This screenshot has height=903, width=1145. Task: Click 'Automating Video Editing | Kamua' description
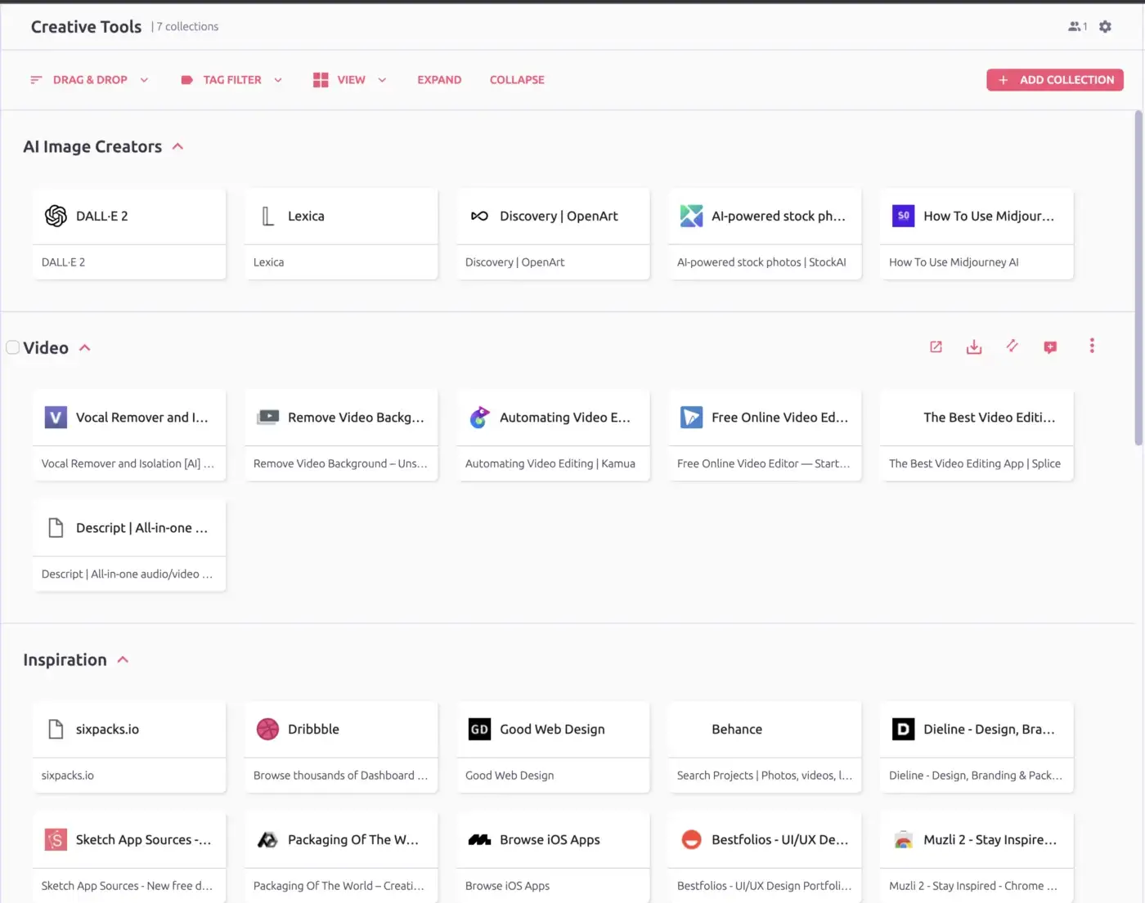tap(550, 463)
